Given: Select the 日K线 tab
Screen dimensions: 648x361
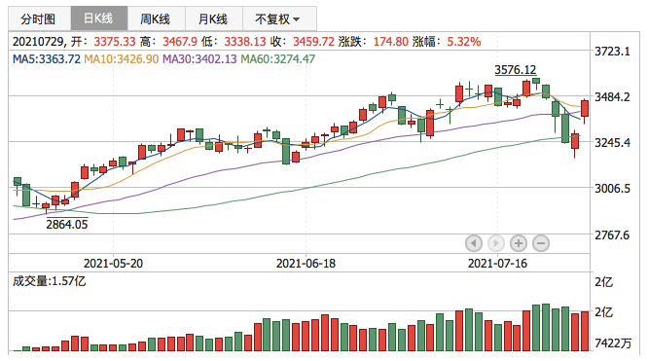Looking at the screenshot, I should (99, 18).
